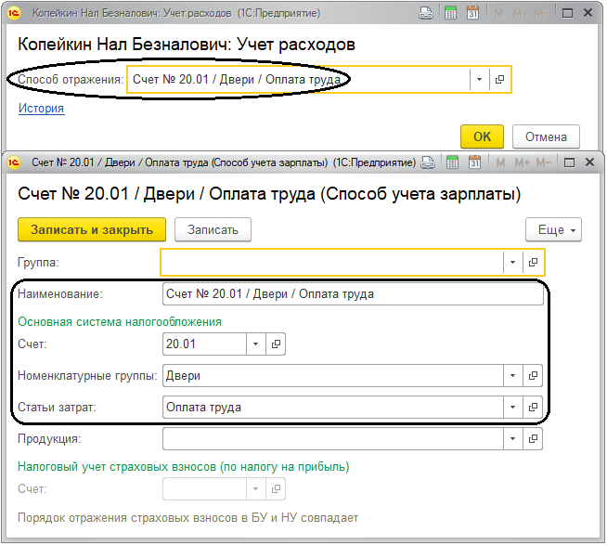Screen dimensions: 607x545
Task: Open the calculator in lower window title bar
Action: click(x=452, y=162)
